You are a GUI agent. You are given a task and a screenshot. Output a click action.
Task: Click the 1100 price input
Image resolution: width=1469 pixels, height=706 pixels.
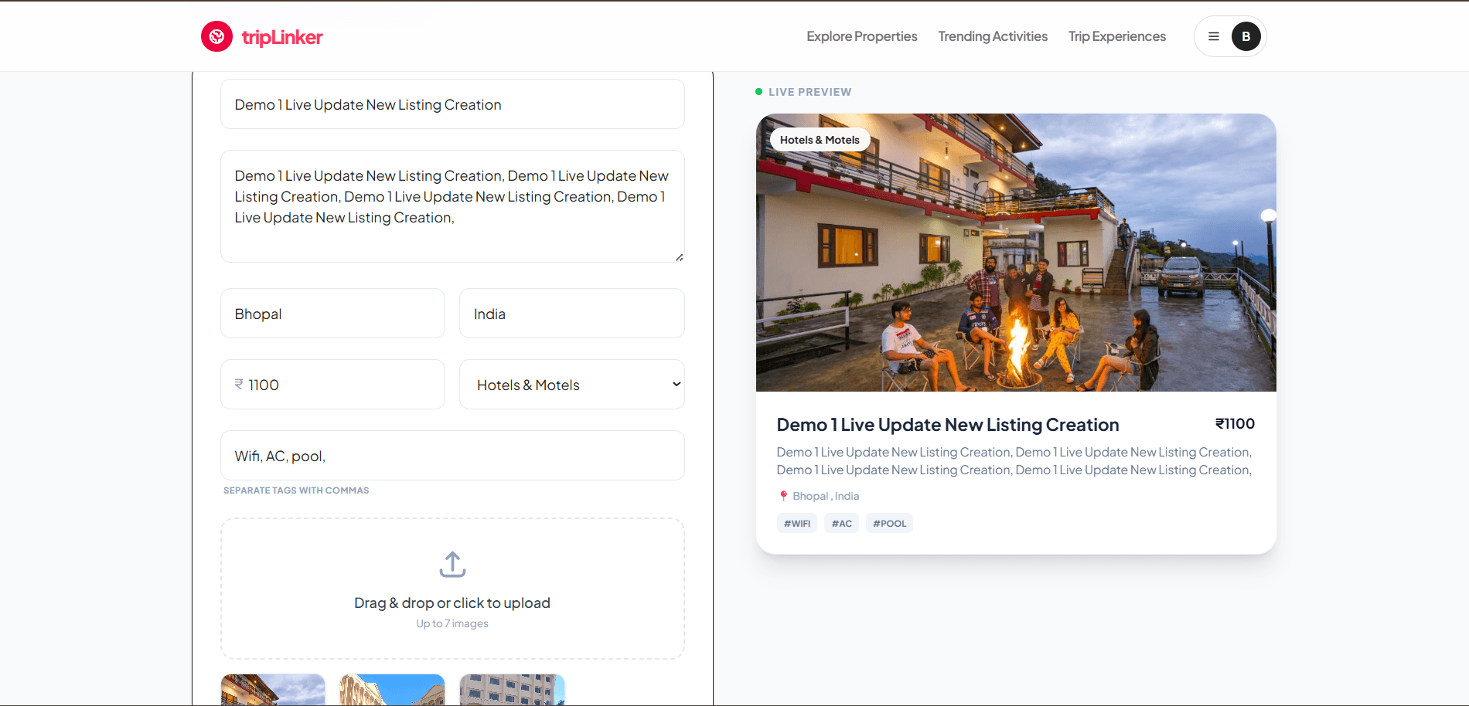tap(332, 385)
